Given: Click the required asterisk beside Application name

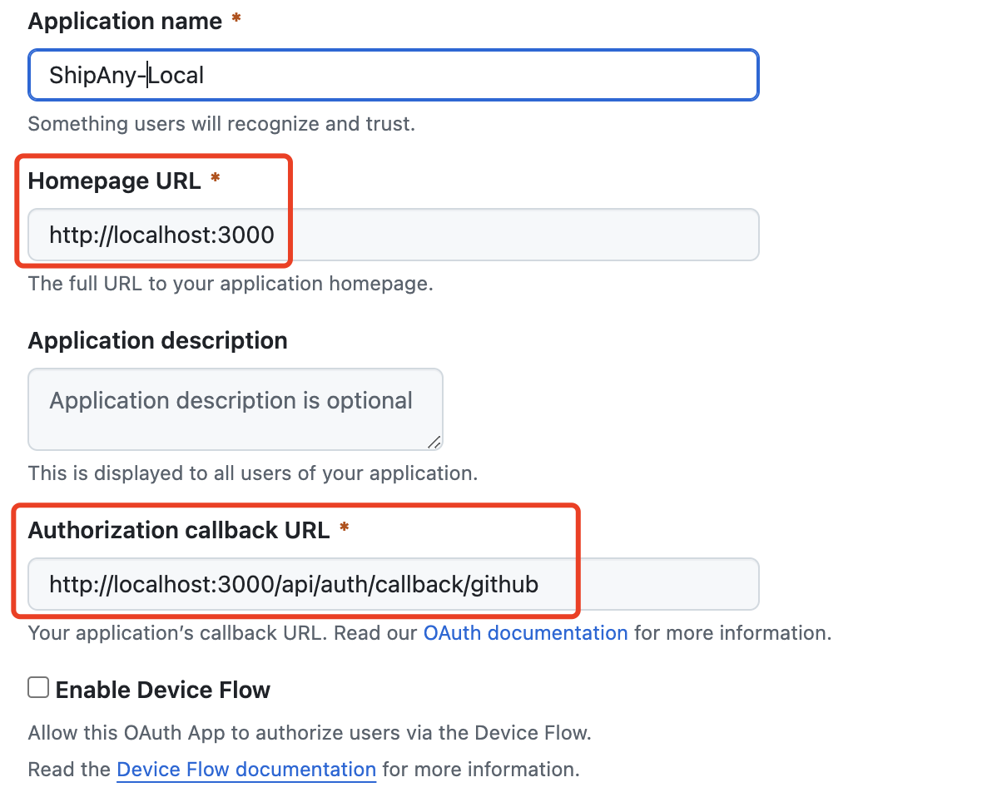Looking at the screenshot, I should [236, 20].
